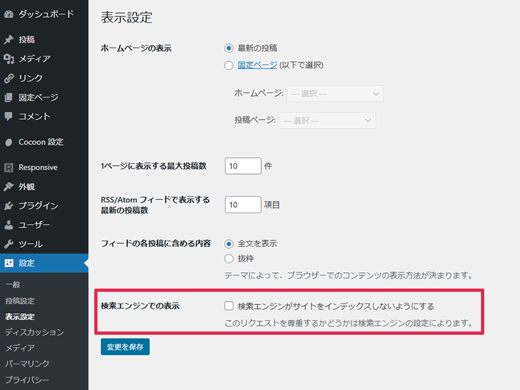The image size is (520, 390).
Task: Click the circle icon for Cocoon 設定
Action: [9, 142]
